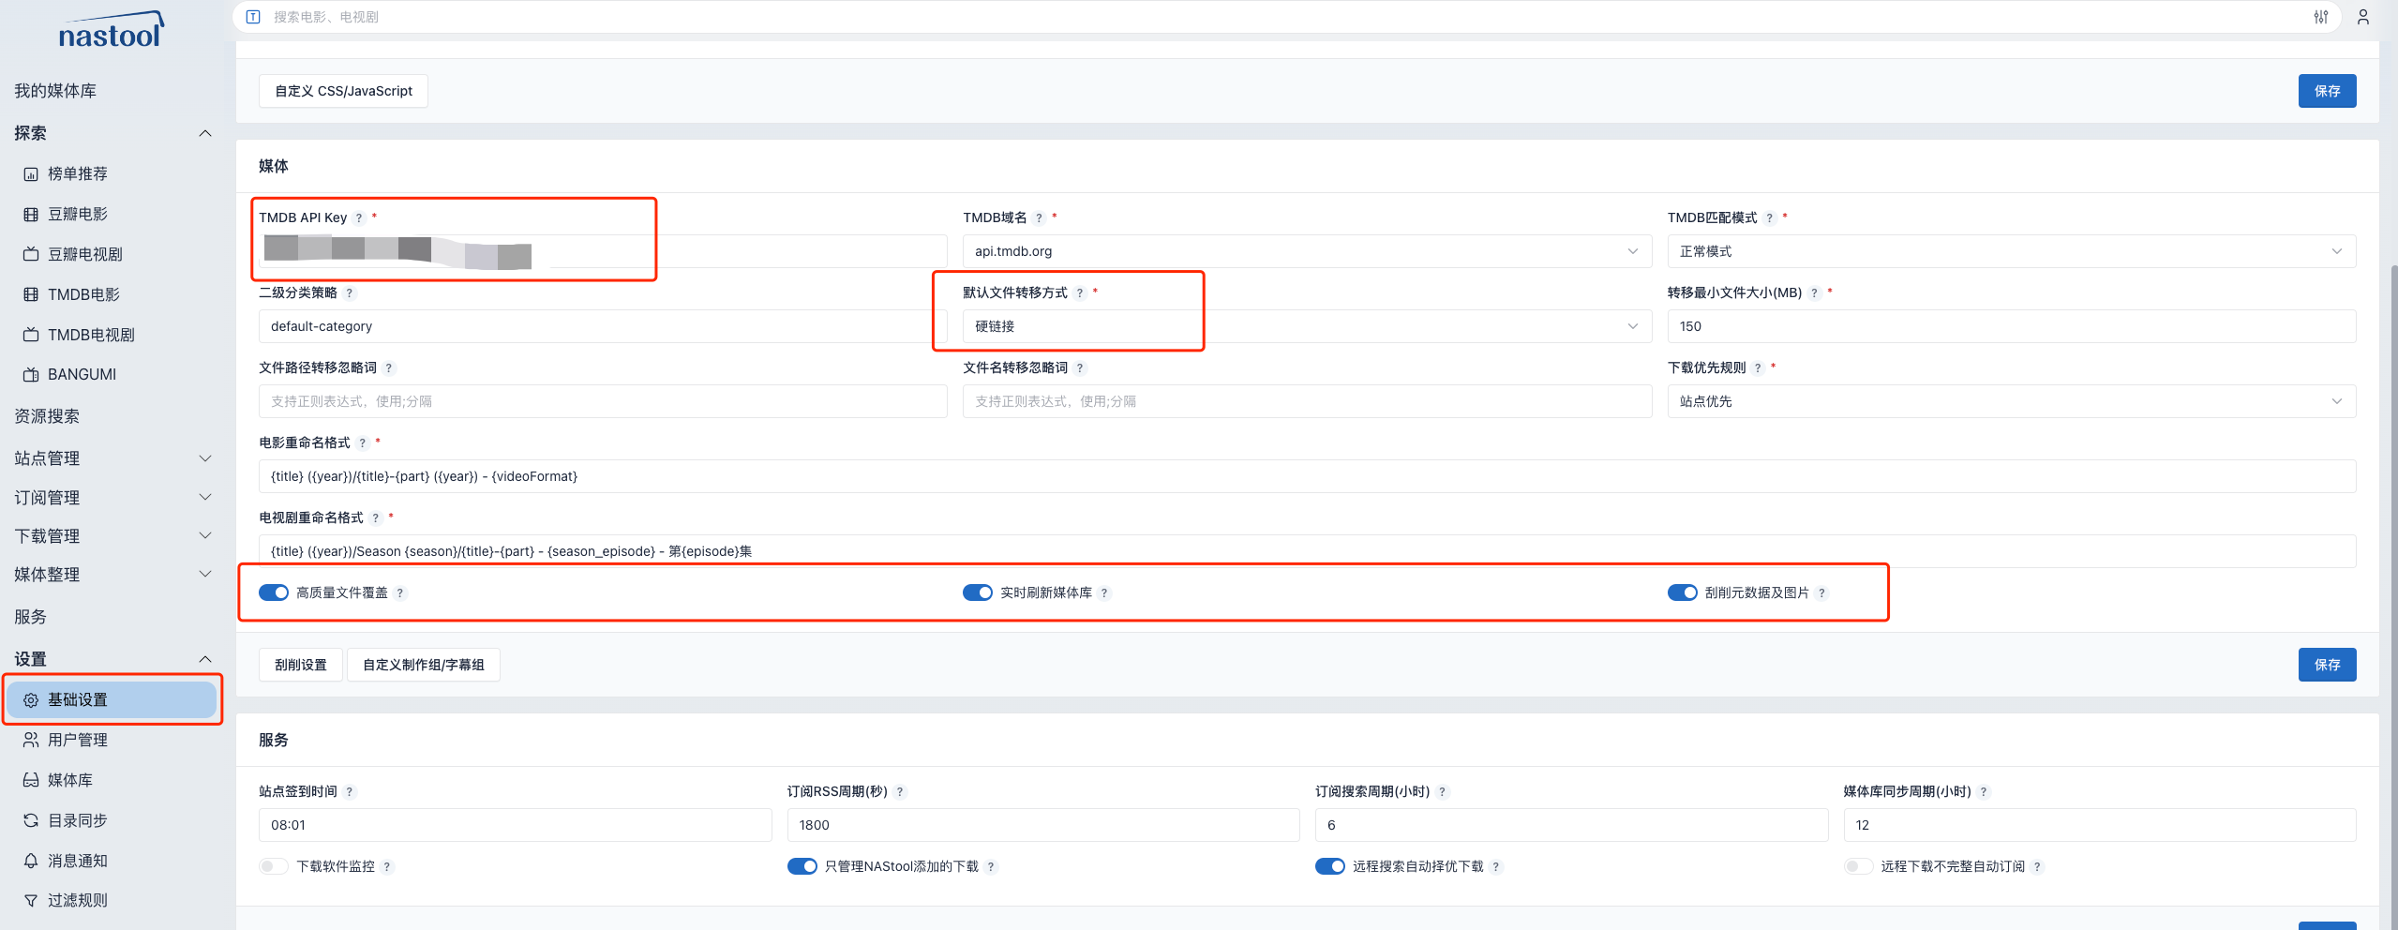The image size is (2398, 930).
Task: Open 过滤规则 in the sidebar
Action: [77, 901]
